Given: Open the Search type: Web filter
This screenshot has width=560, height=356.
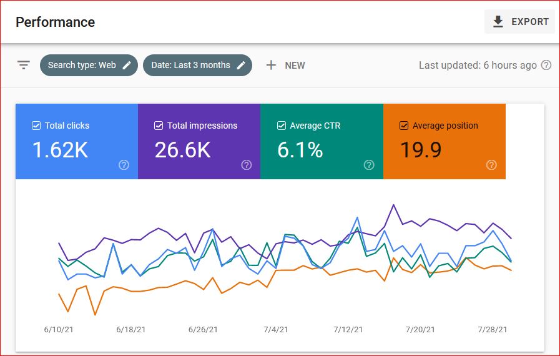Looking at the screenshot, I should [82, 65].
